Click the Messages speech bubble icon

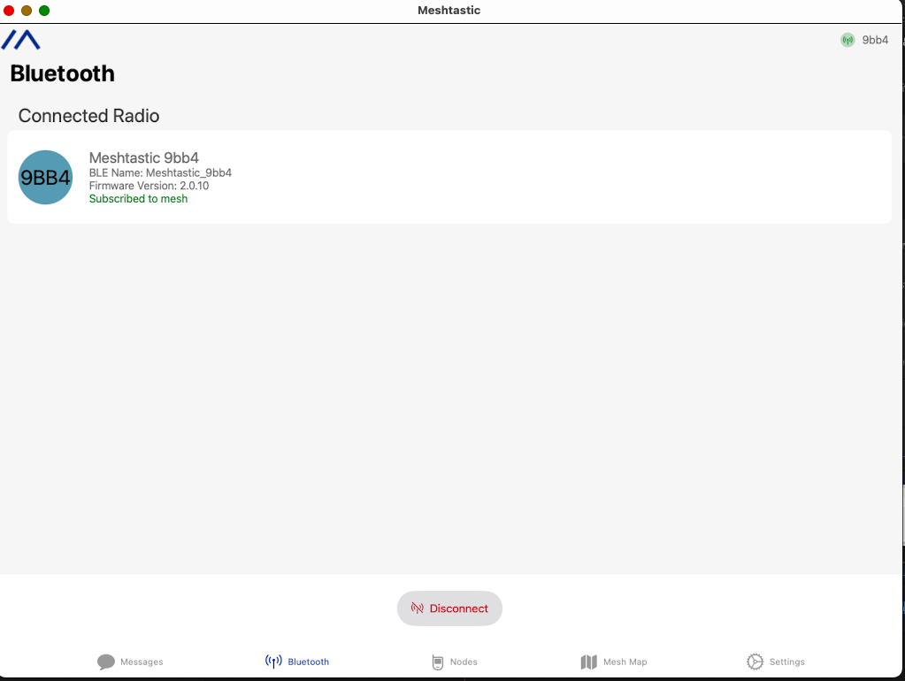click(106, 662)
